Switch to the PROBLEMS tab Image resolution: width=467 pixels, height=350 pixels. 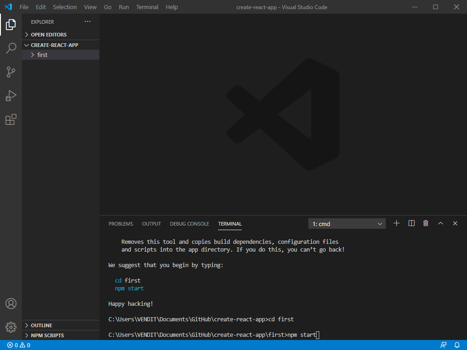(120, 224)
